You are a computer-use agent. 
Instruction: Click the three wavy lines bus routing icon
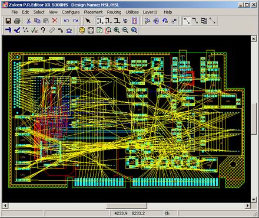pos(204,21)
